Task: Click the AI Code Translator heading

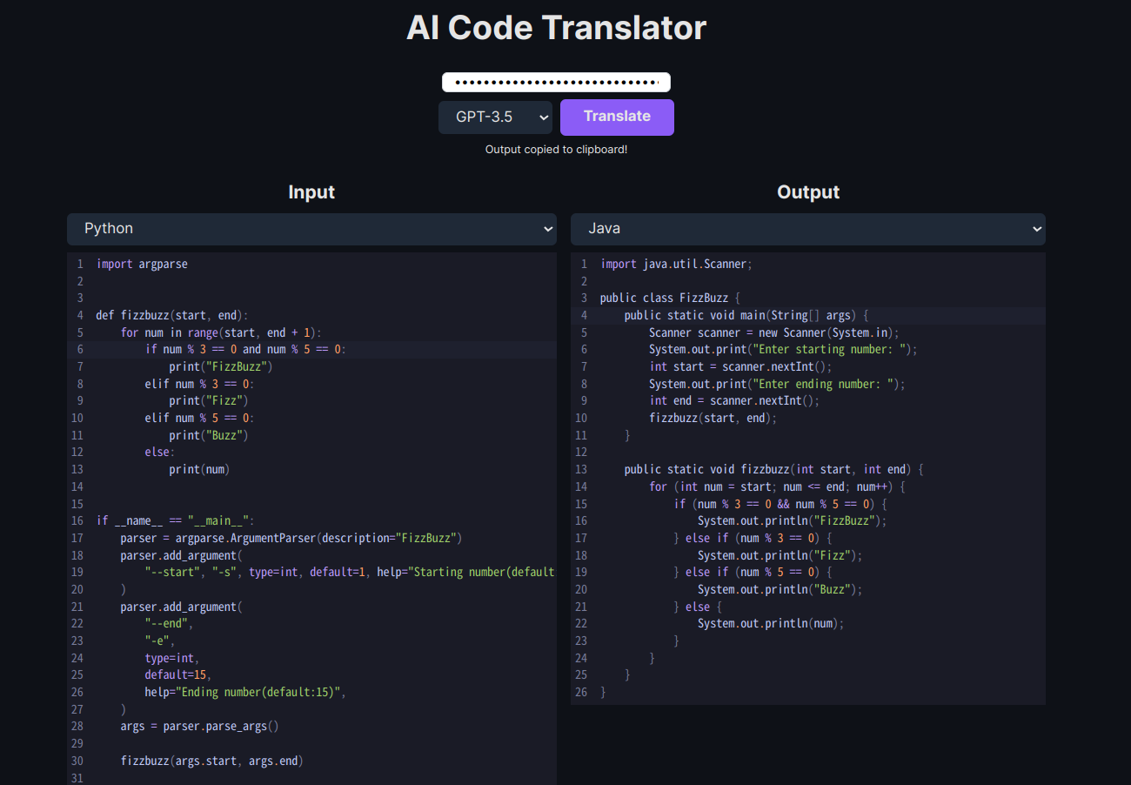Action: coord(556,27)
